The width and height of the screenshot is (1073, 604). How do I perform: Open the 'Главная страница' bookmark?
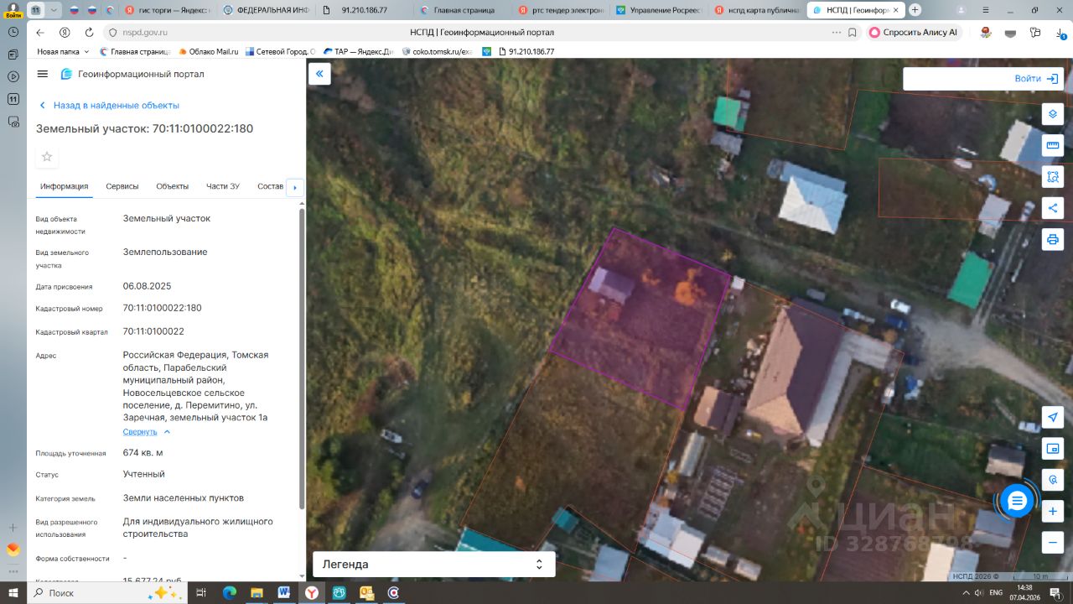(135, 51)
